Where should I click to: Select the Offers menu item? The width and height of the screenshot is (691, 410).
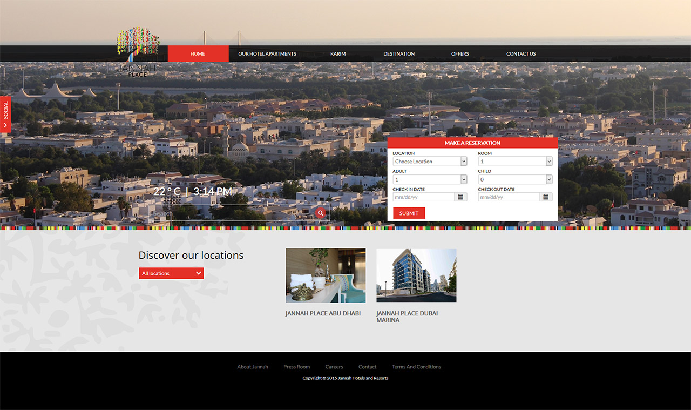click(460, 53)
